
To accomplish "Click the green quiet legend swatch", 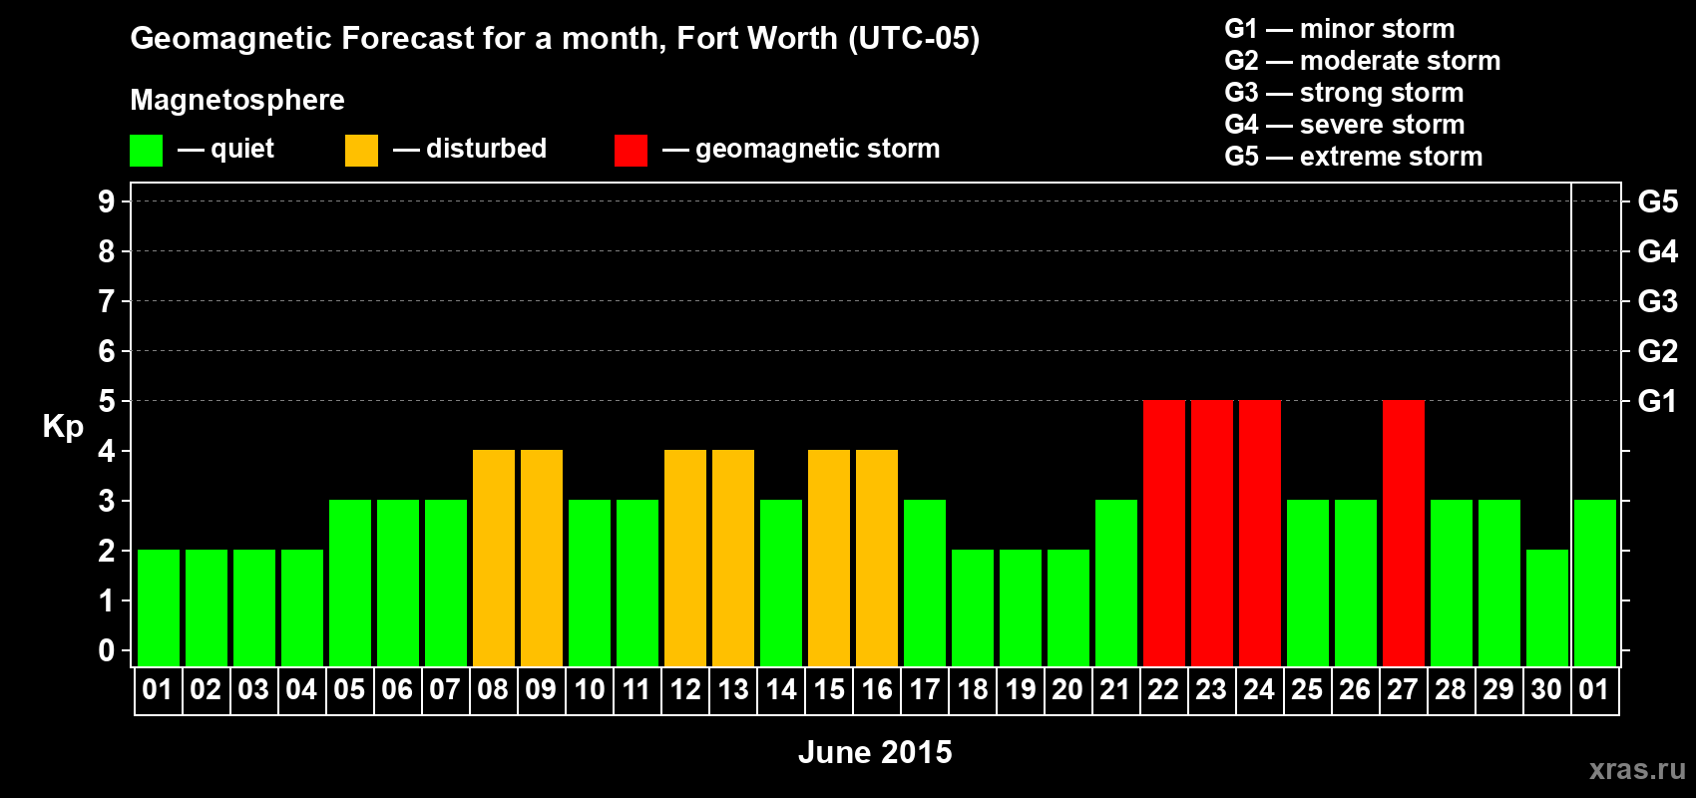I will coord(146,151).
